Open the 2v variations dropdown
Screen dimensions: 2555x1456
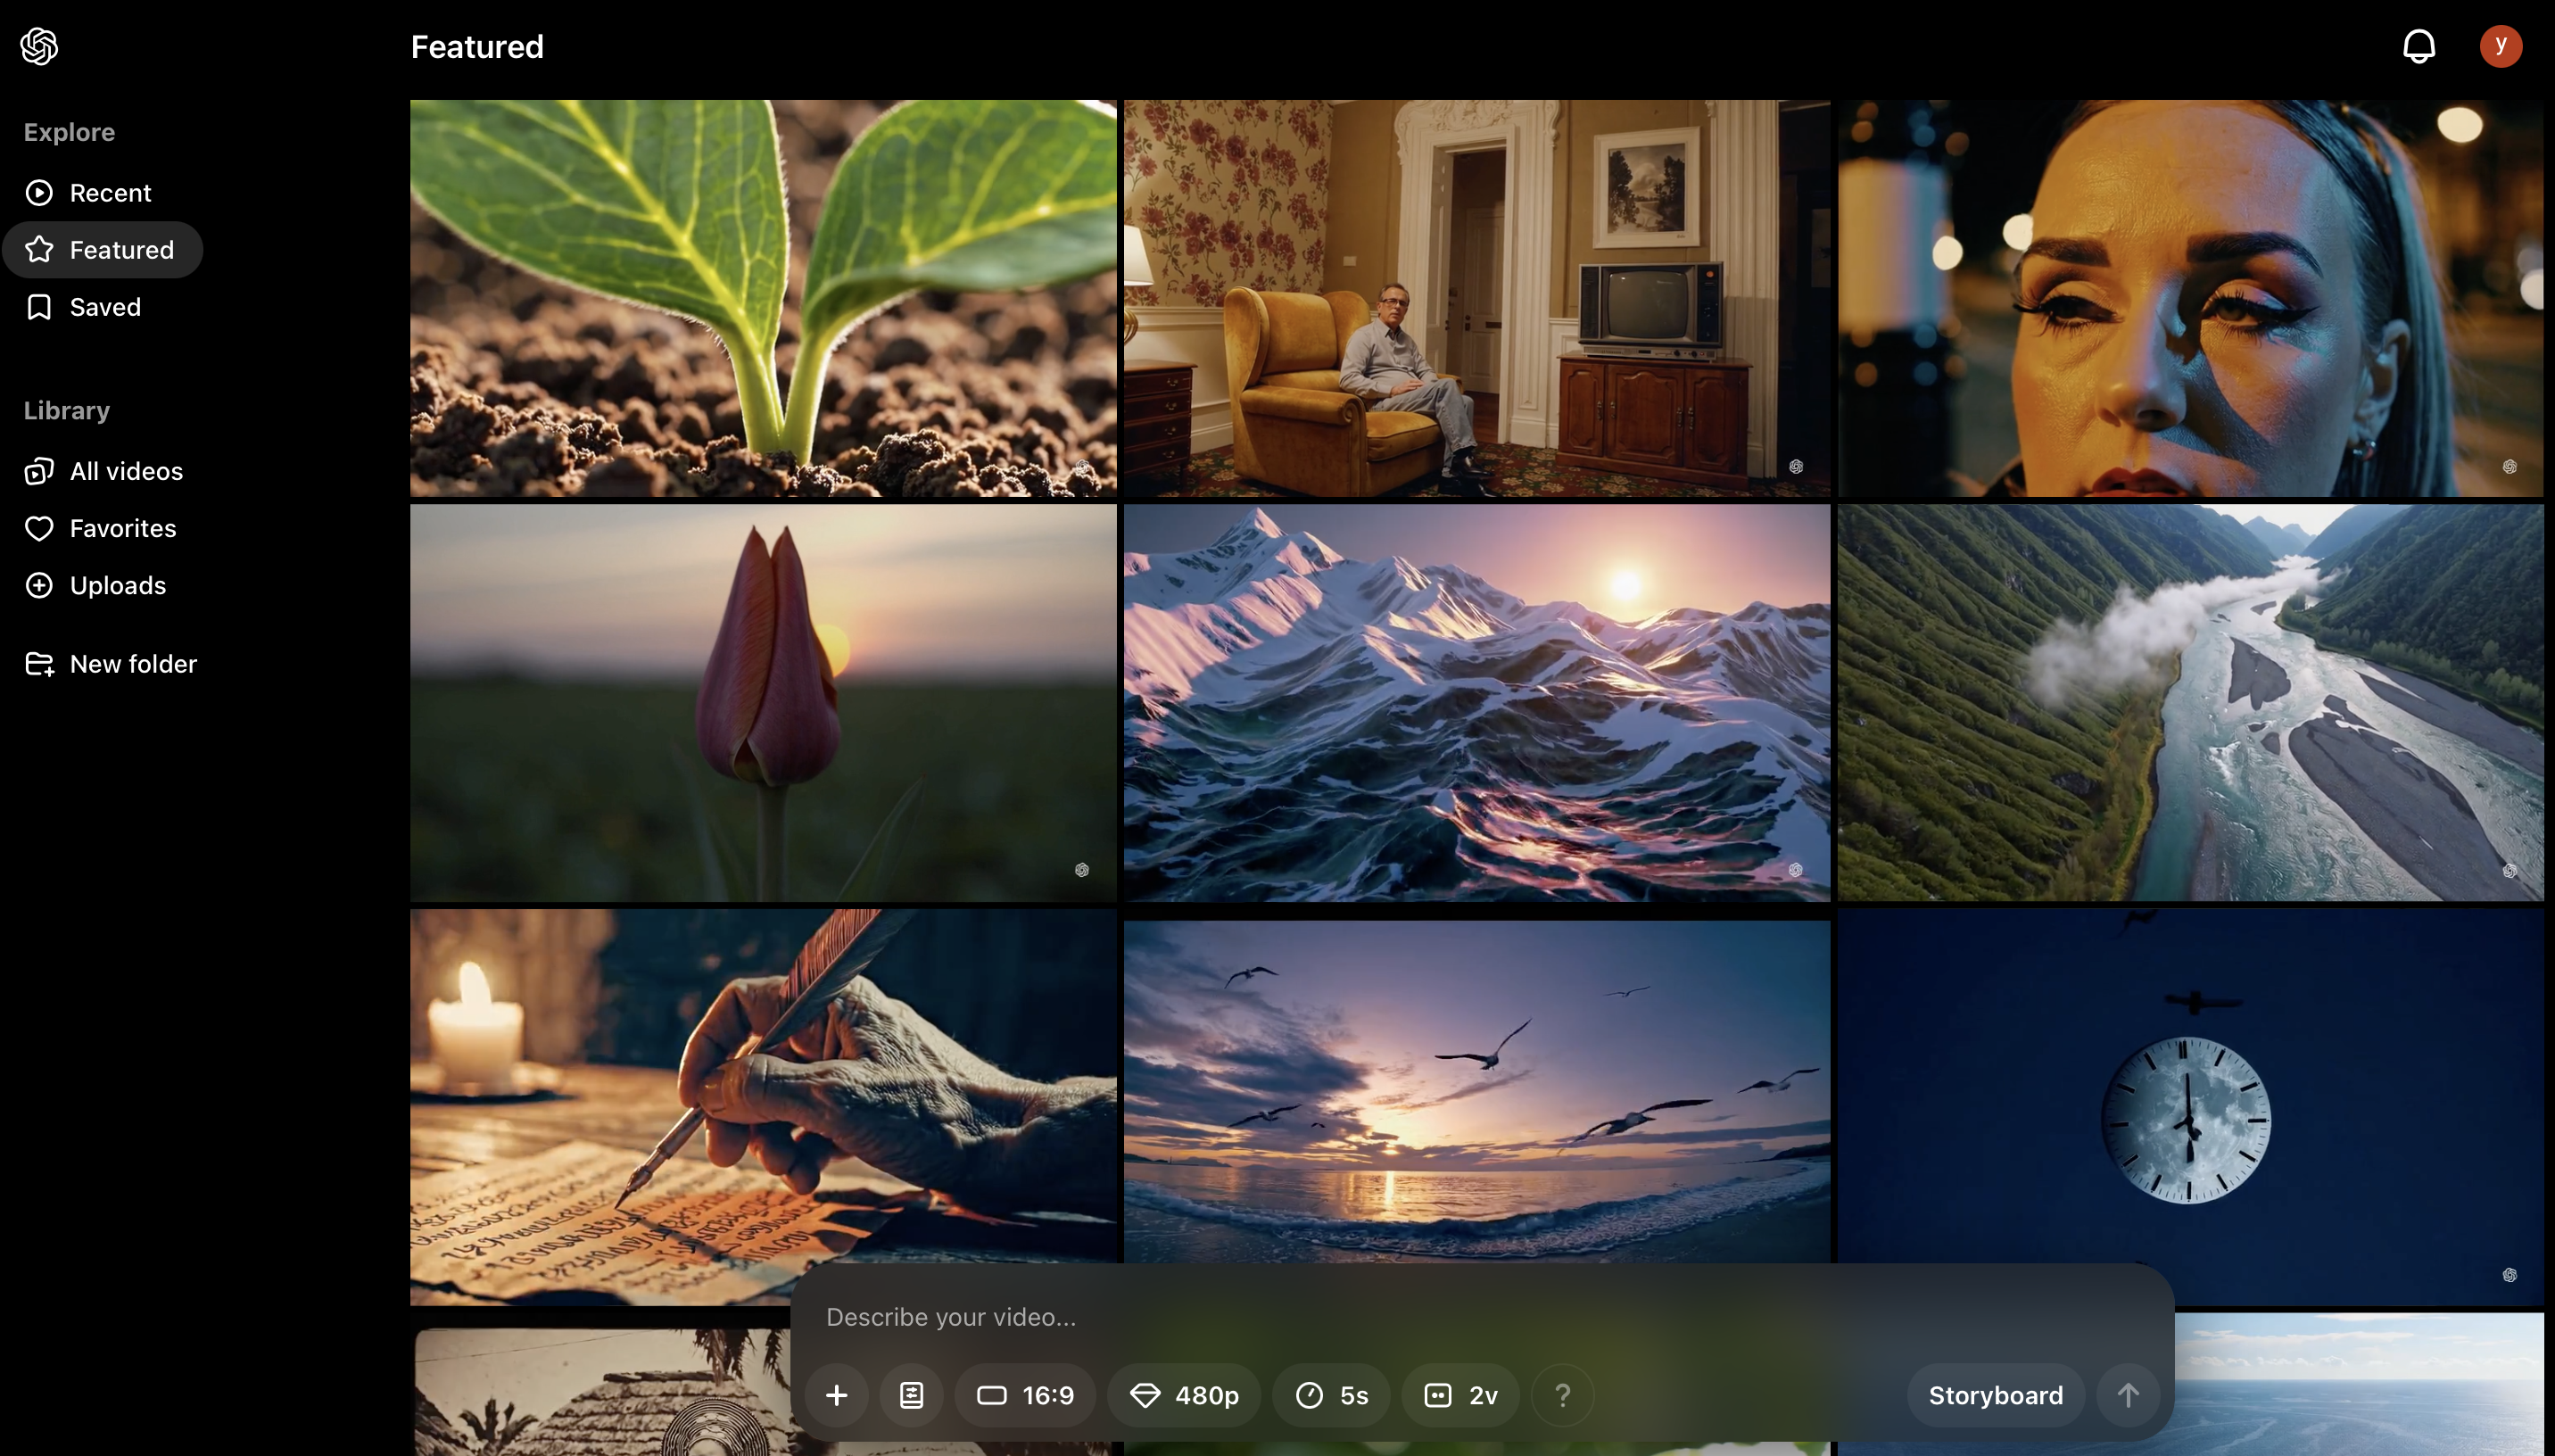point(1460,1395)
